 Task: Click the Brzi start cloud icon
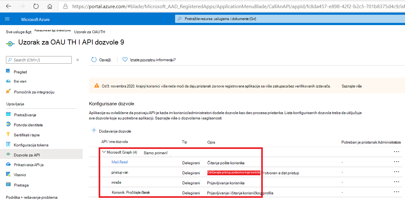tap(8, 81)
